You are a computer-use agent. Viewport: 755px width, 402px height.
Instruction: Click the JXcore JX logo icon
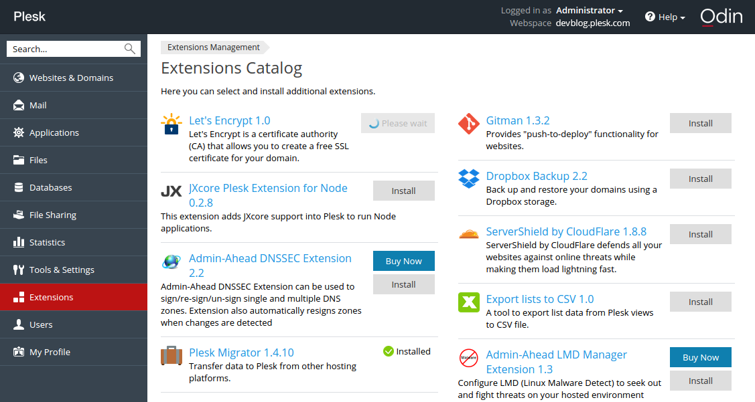[171, 191]
